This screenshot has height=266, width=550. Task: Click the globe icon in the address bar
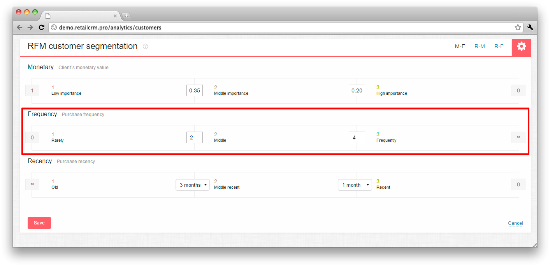pos(54,28)
